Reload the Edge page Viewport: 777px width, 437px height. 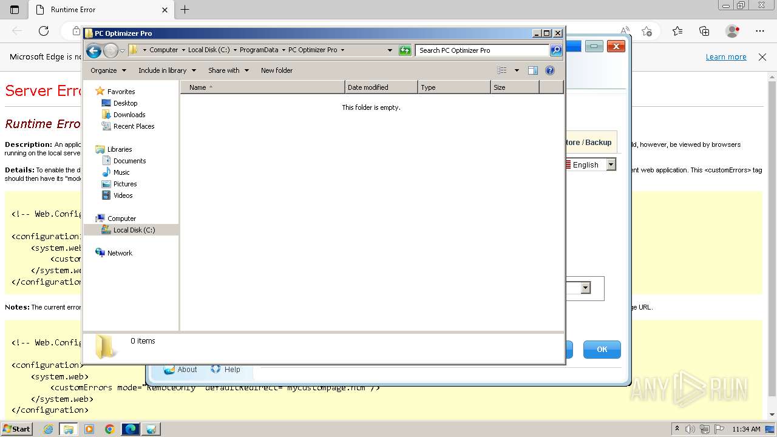[x=44, y=31]
